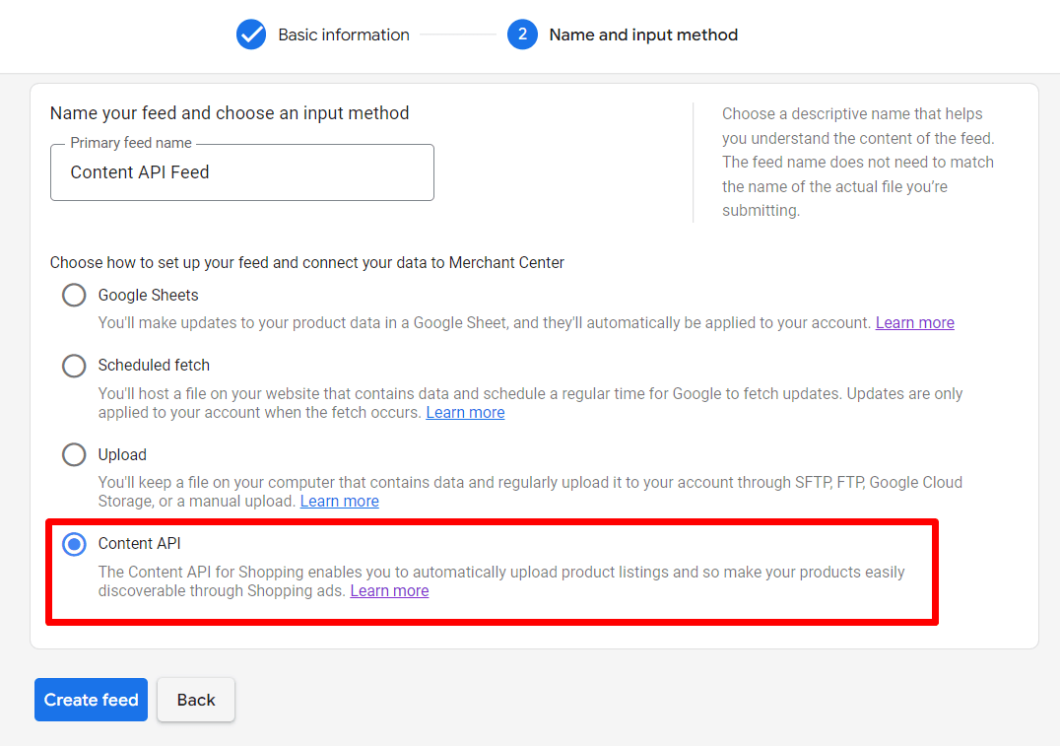Click inside the Primary feed name field

[241, 172]
